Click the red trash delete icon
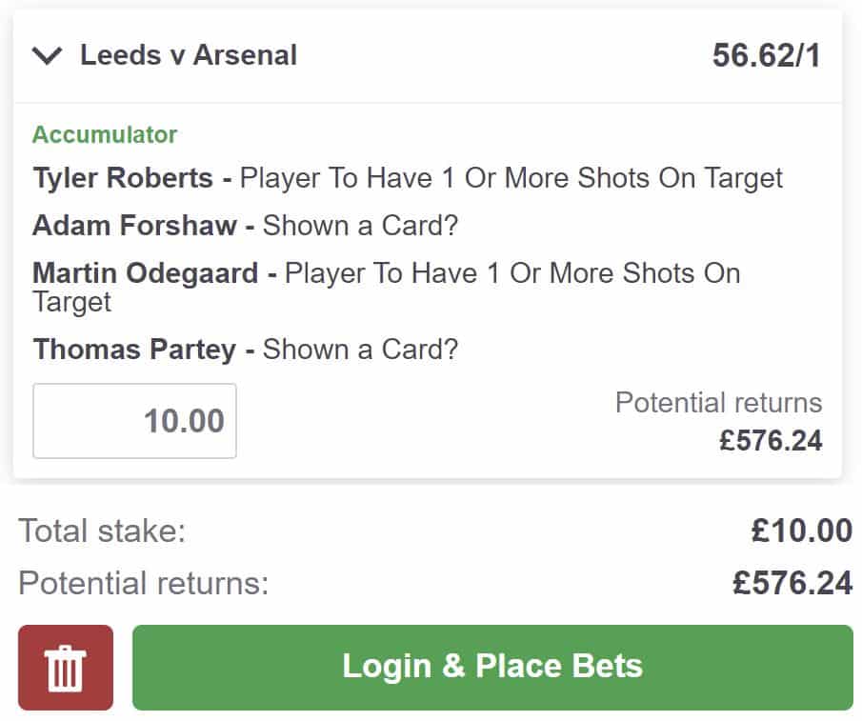Screen dimensions: 862x721 click(x=66, y=668)
